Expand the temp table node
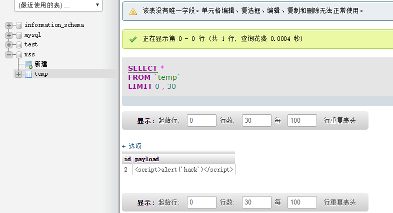Image resolution: width=393 pixels, height=213 pixels. [x=18, y=74]
